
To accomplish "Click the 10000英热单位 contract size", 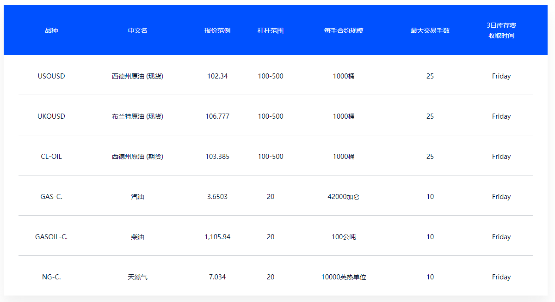I will (x=344, y=277).
